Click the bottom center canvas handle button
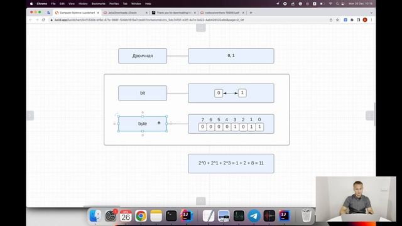Screen dimensions: 402x226 pos(201,201)
